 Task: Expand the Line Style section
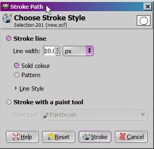pos(16,88)
